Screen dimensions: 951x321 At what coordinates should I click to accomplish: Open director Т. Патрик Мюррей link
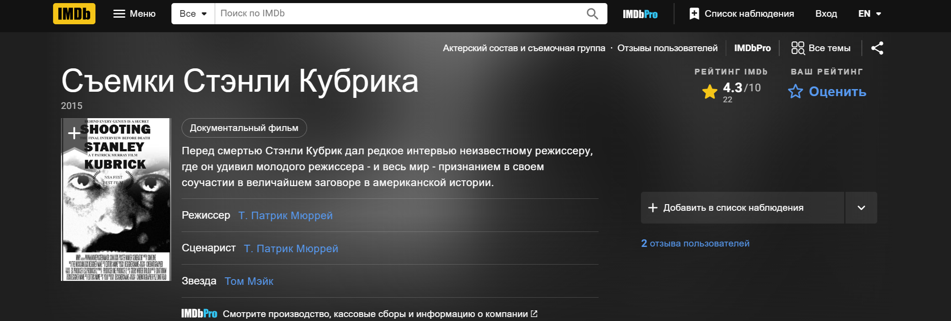[x=285, y=216]
